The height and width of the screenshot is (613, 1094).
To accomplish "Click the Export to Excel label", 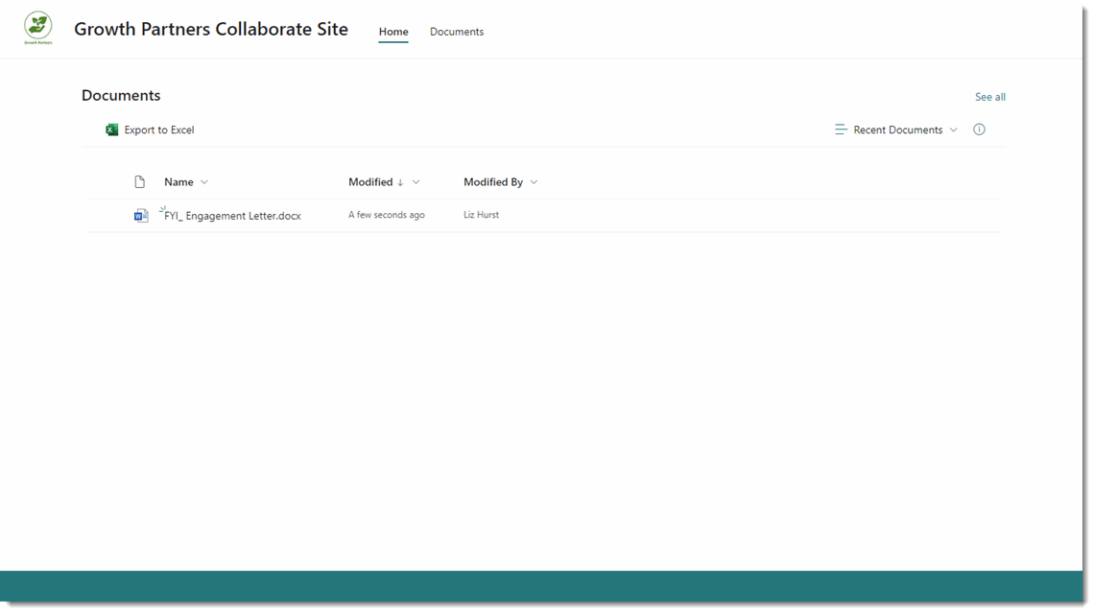I will 159,130.
